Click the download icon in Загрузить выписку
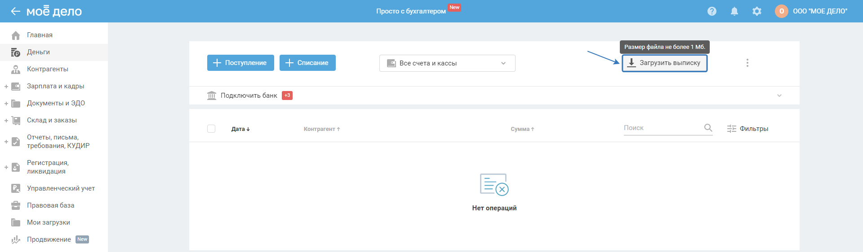 (x=632, y=63)
